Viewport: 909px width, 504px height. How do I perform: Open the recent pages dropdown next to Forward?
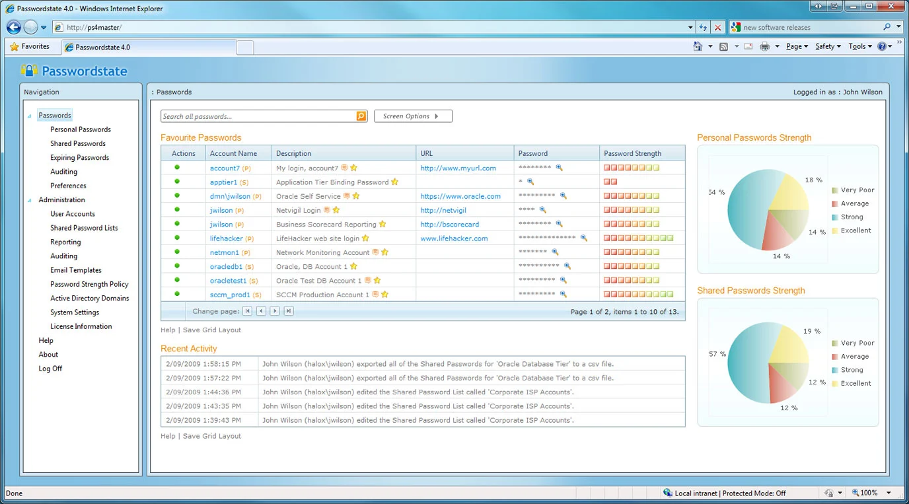coord(44,28)
